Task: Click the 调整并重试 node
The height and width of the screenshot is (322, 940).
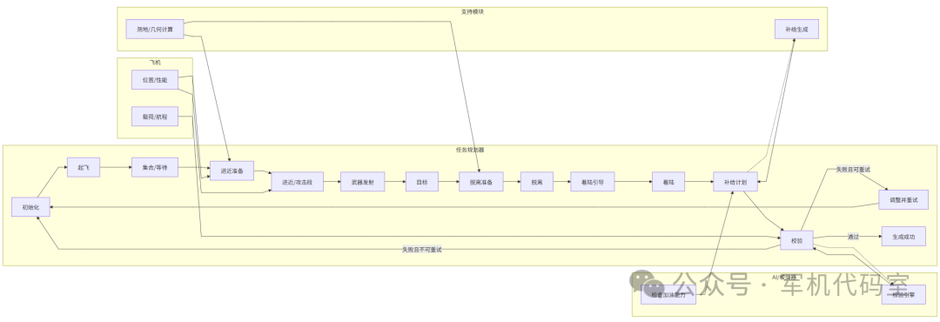Action: pos(904,199)
